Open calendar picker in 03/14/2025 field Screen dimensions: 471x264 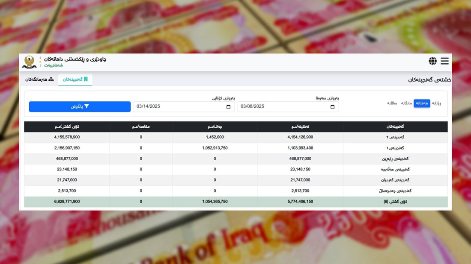[x=228, y=107]
